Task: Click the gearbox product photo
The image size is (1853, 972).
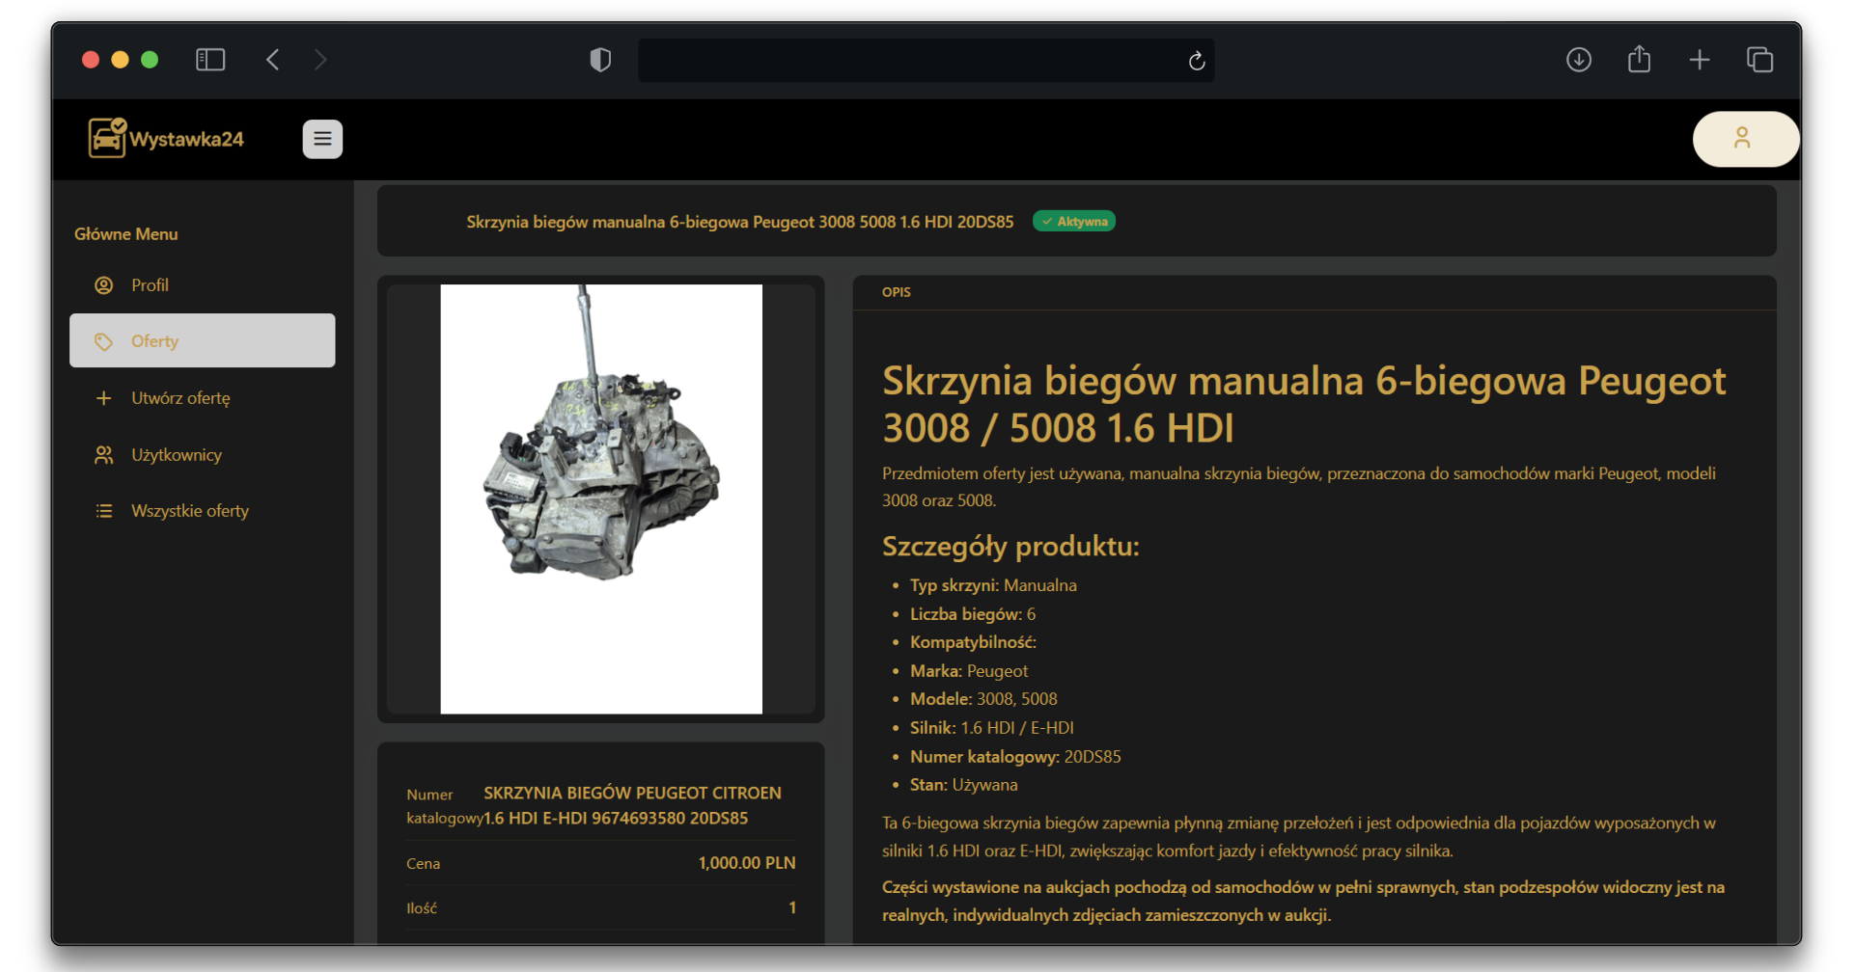Action: (x=600, y=498)
